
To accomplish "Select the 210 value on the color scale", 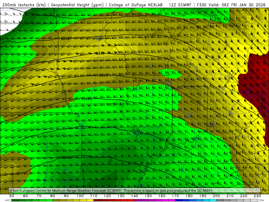I will (x=230, y=196).
